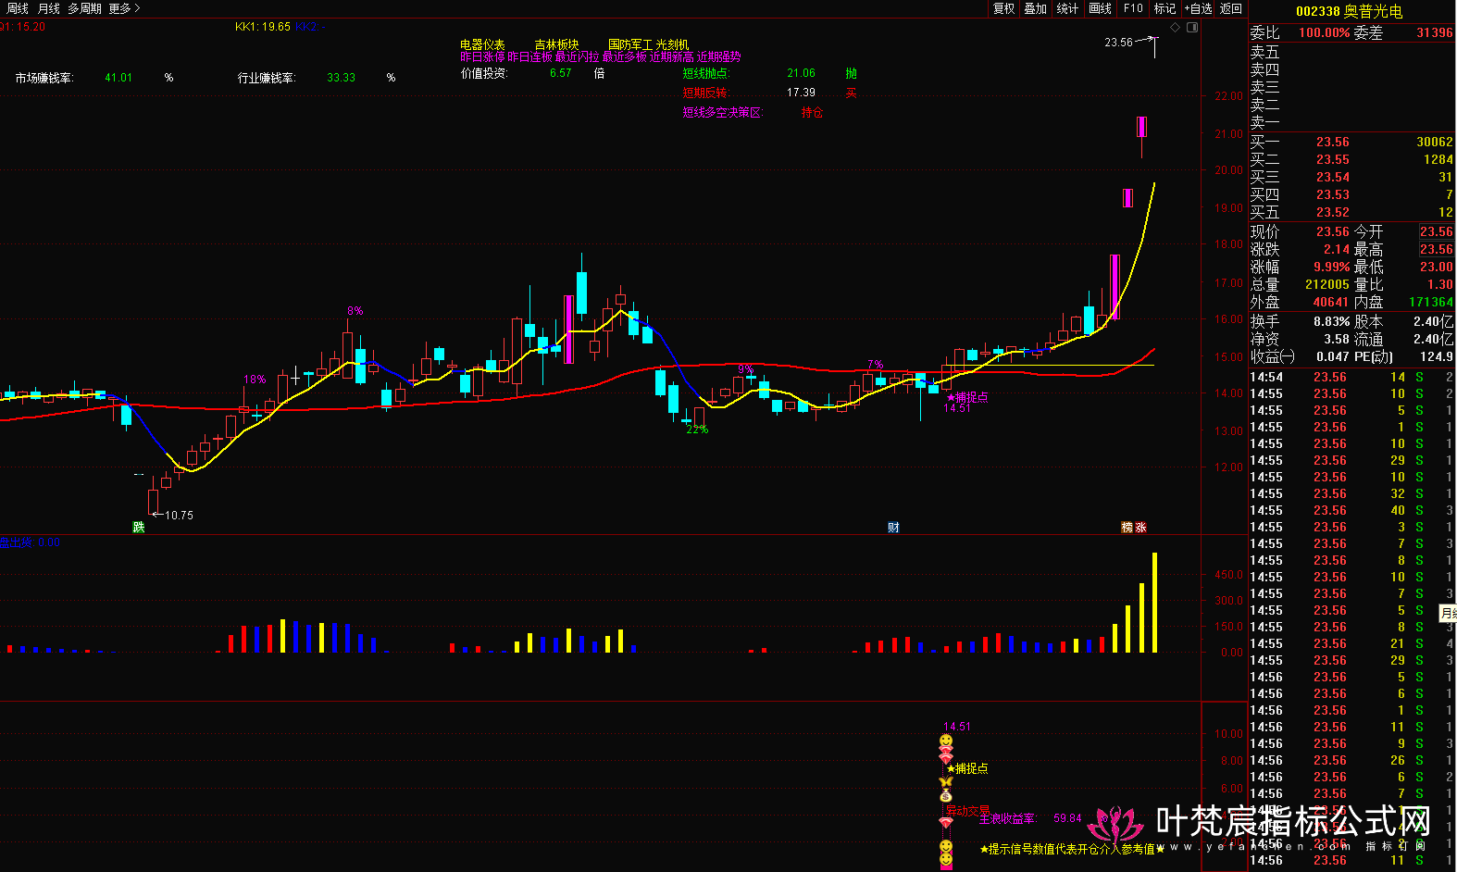Click the butterfly signal icon
Viewport: 1457px width, 872px height.
click(x=945, y=782)
